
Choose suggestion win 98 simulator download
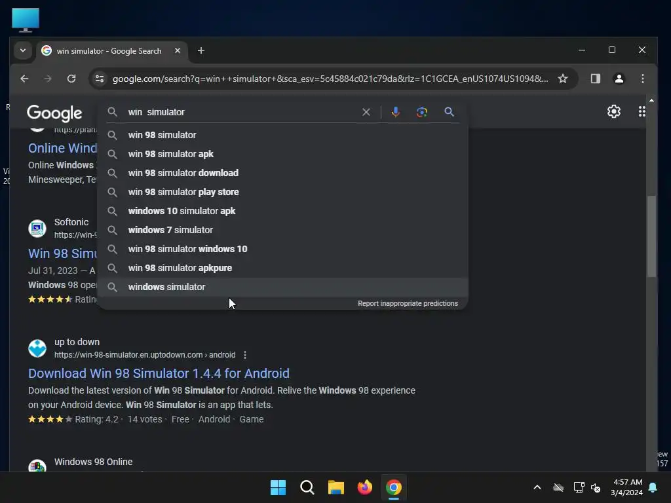pos(283,173)
